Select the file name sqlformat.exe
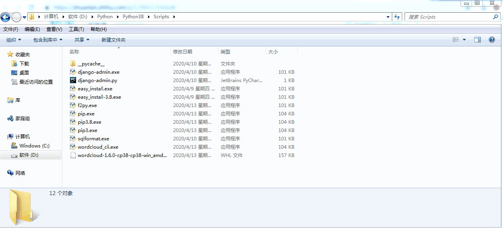This screenshot has height=228, width=503. [x=94, y=139]
